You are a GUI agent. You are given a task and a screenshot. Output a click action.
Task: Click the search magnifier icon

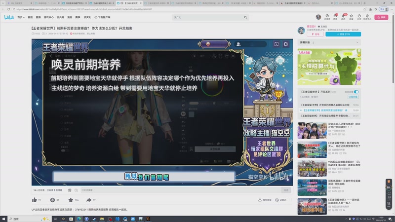245,17
